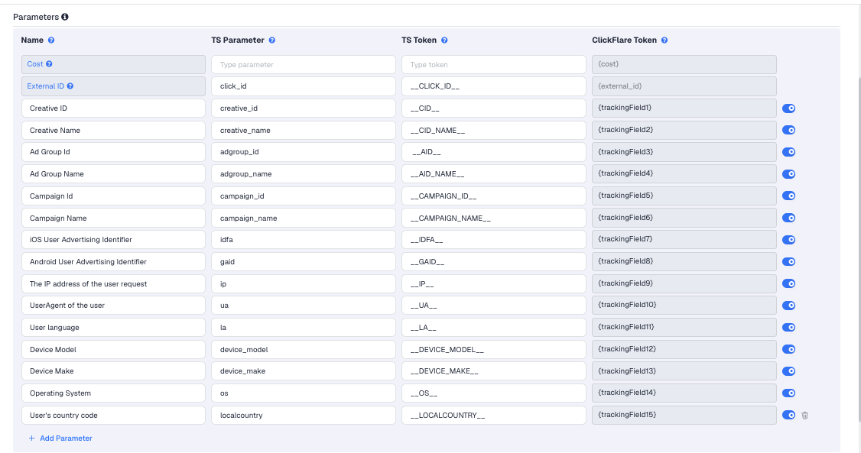Image resolution: width=861 pixels, height=453 pixels.
Task: Click the {trackingField7} token
Action: click(684, 240)
